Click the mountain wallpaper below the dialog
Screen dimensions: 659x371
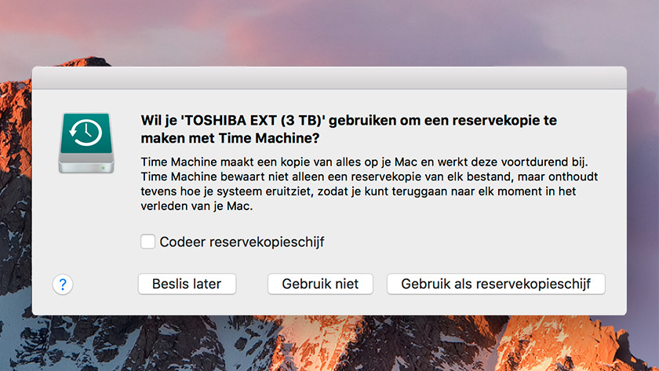coord(329,344)
